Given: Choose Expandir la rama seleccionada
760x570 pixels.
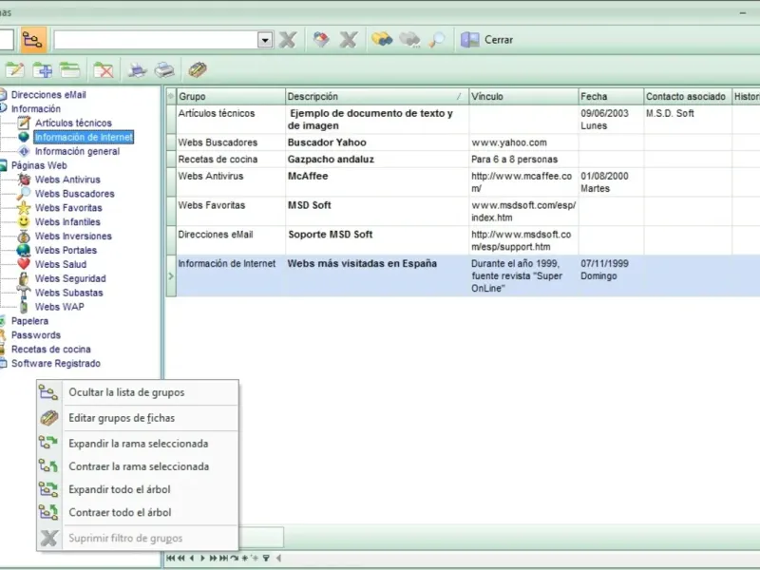Looking at the screenshot, I should [138, 444].
